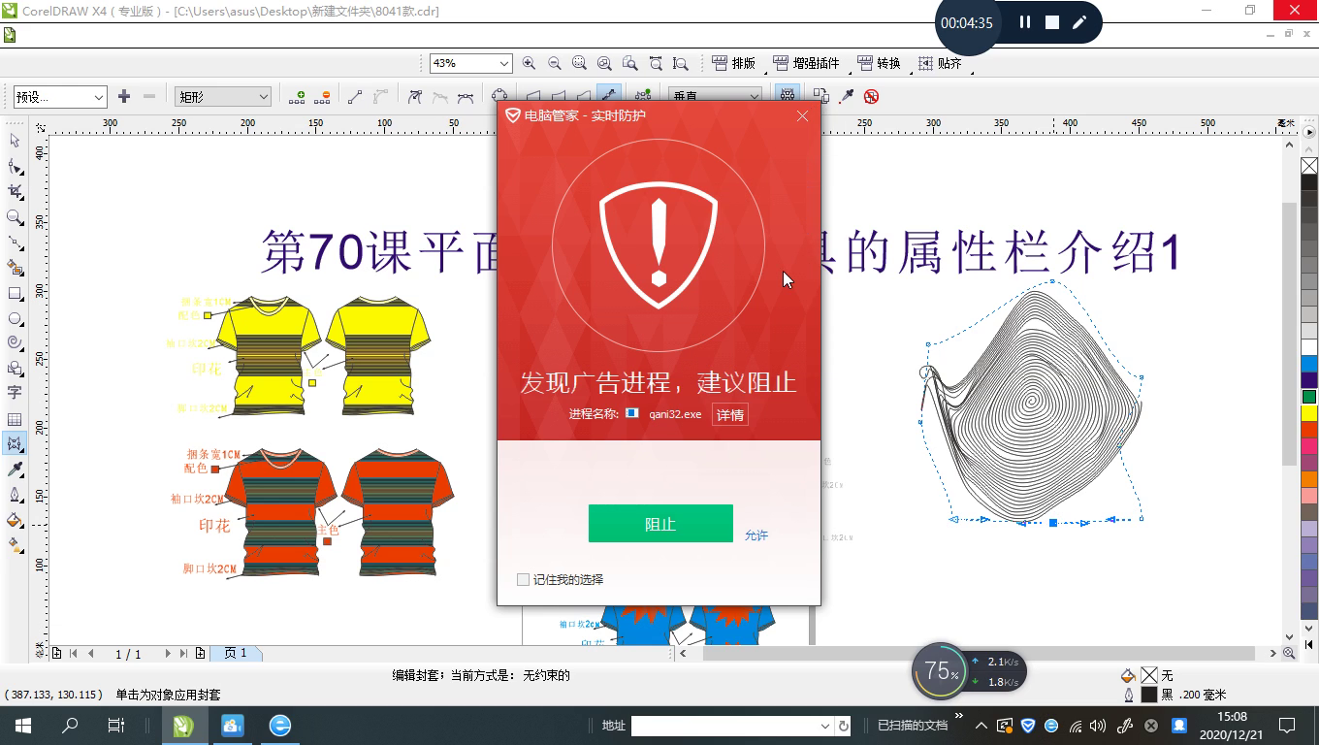The image size is (1319, 745).
Task: Toggle the Single Arc envelope mode
Action: click(x=558, y=96)
